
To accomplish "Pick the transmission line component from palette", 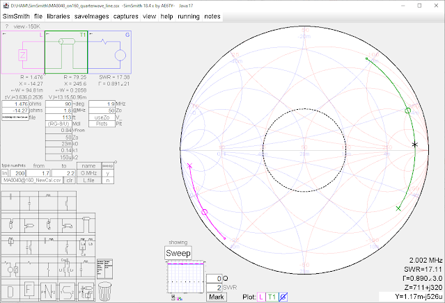I will point(86,223).
